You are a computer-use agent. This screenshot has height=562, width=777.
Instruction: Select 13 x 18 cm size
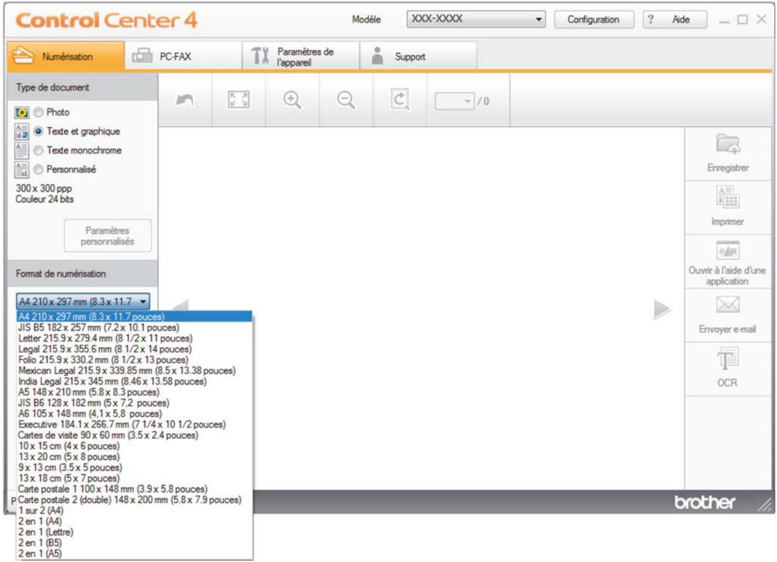[134, 478]
